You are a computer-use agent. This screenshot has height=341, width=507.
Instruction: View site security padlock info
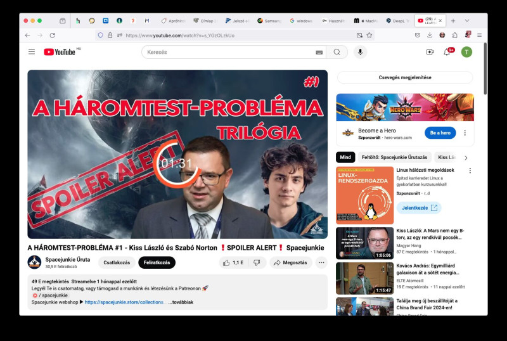coord(110,35)
